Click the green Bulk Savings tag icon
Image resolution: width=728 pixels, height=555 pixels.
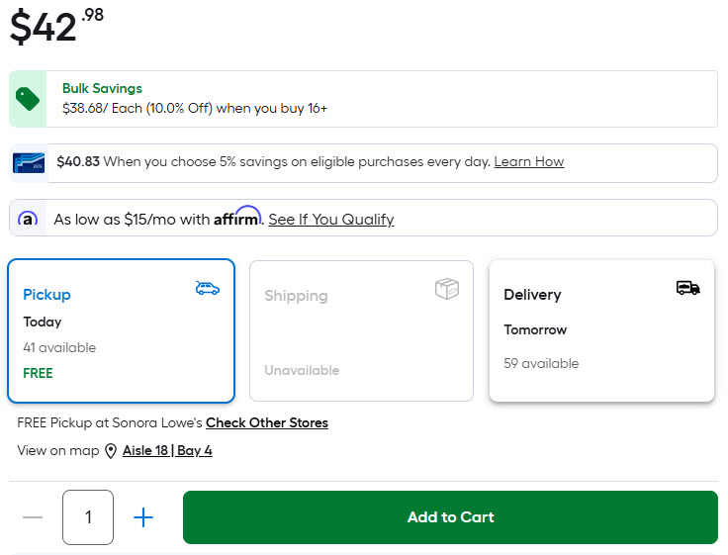click(x=28, y=99)
